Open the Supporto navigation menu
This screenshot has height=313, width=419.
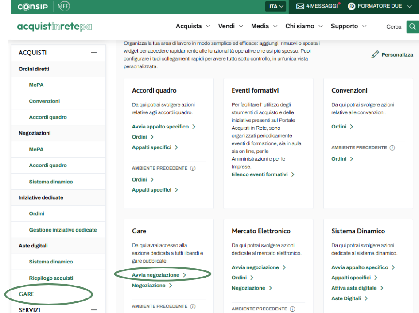pyautogui.click(x=349, y=27)
